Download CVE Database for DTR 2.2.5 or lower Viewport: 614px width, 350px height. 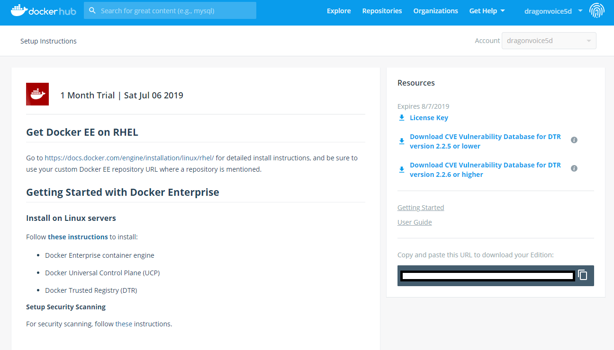[x=485, y=141]
